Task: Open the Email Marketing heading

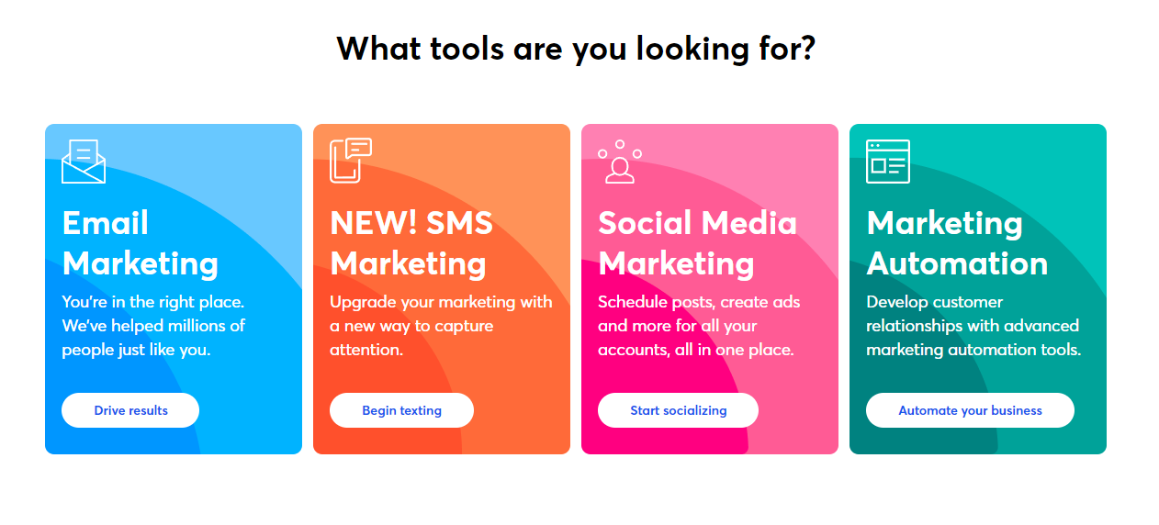Action: [140, 243]
